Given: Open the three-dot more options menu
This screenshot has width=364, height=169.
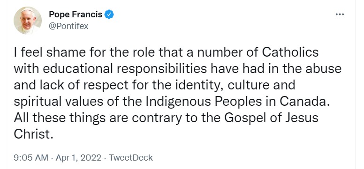Looking at the screenshot, I should click(340, 15).
